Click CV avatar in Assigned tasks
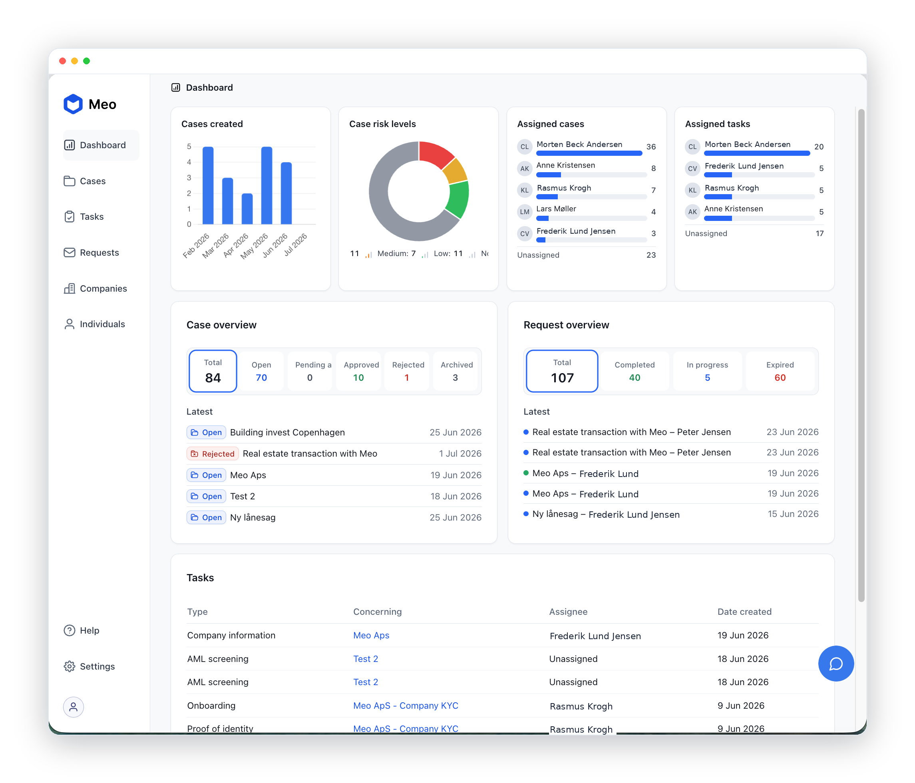 tap(692, 168)
